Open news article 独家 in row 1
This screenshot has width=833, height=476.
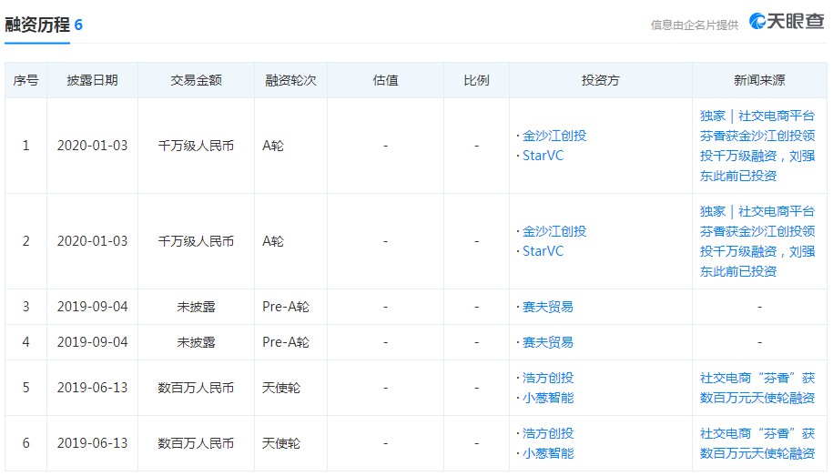point(757,146)
